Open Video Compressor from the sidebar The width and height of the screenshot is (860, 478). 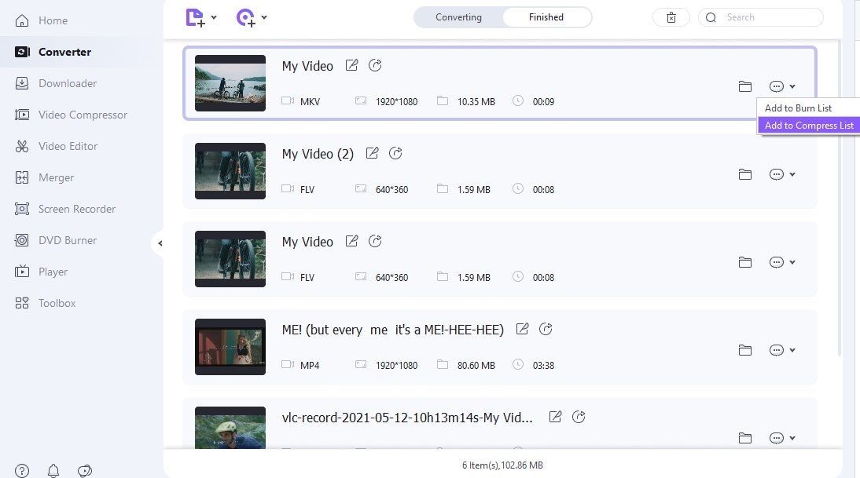(71, 115)
